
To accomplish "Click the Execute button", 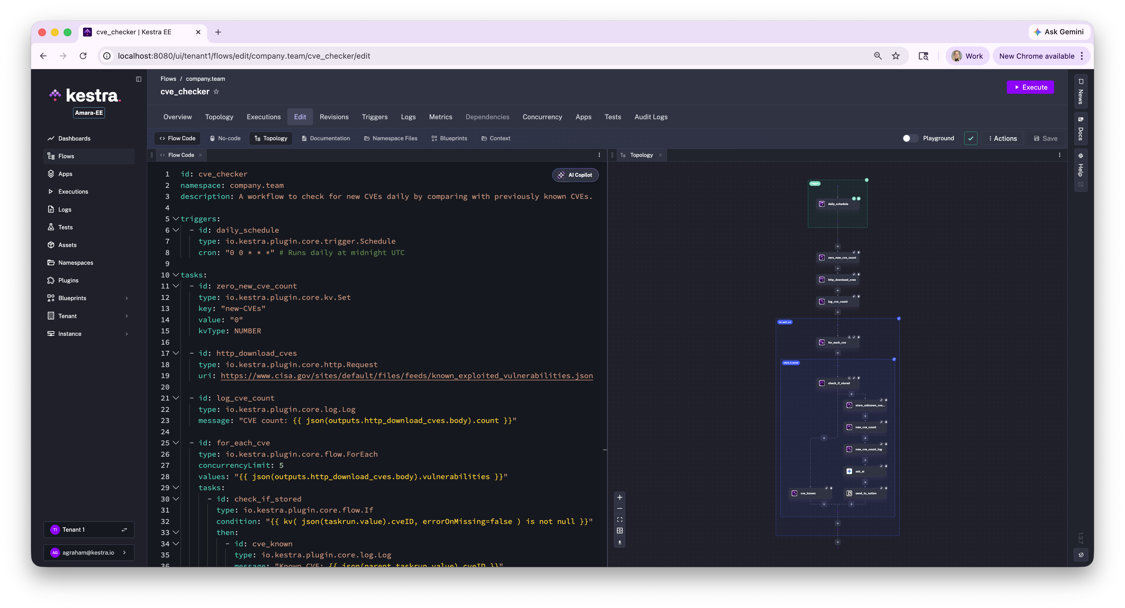I will [1030, 87].
